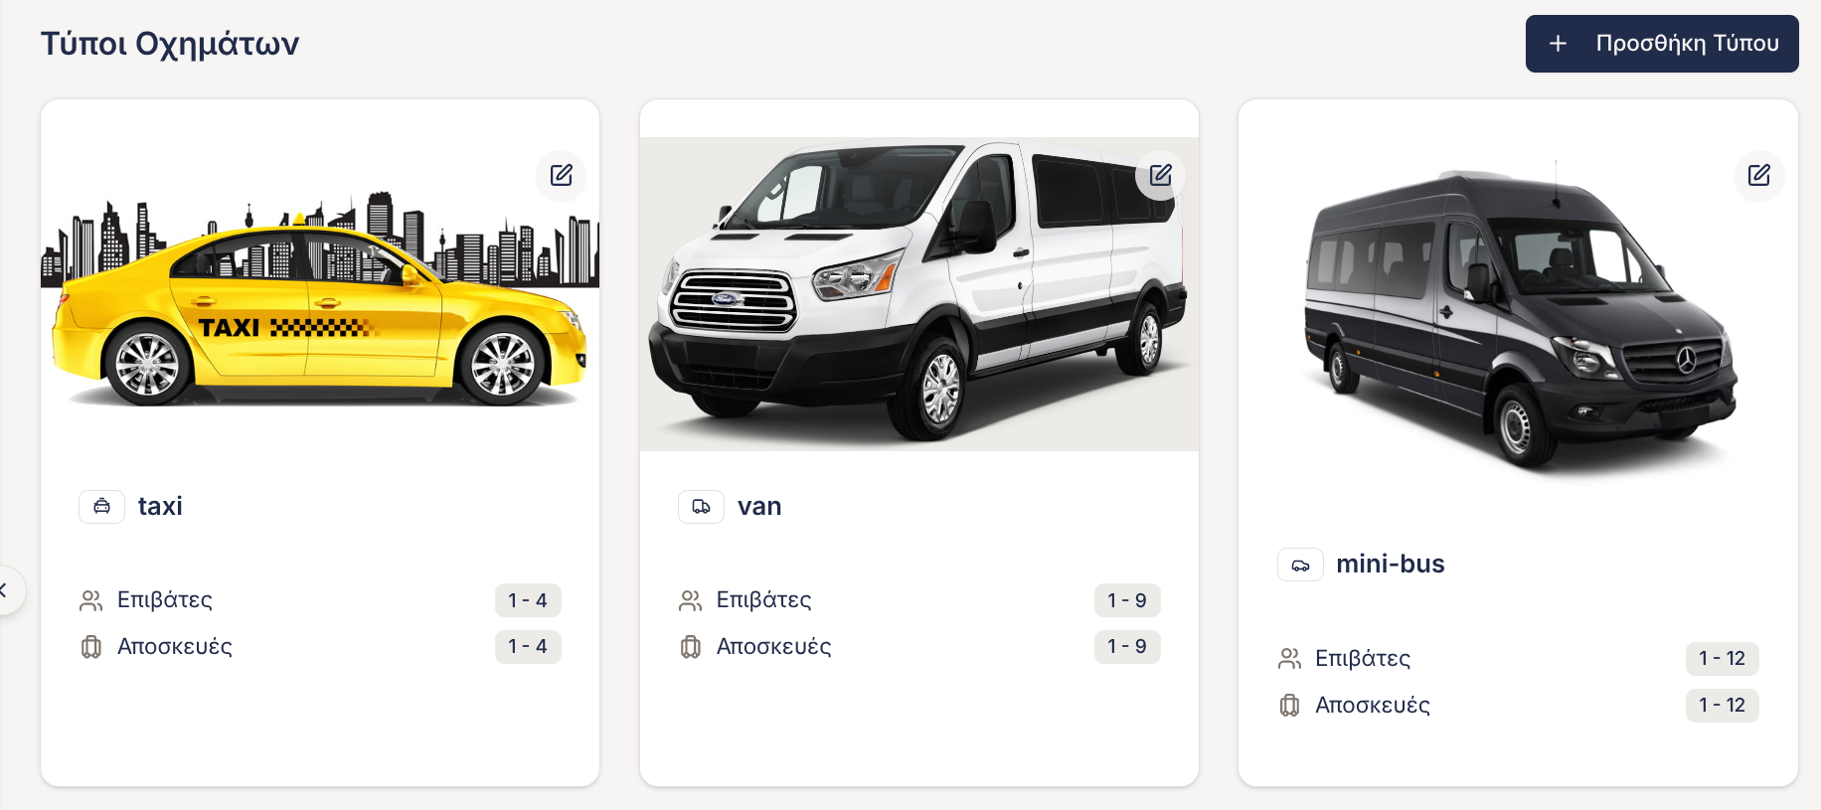Click the taxi passengers 1 - 4 badge

tap(528, 600)
